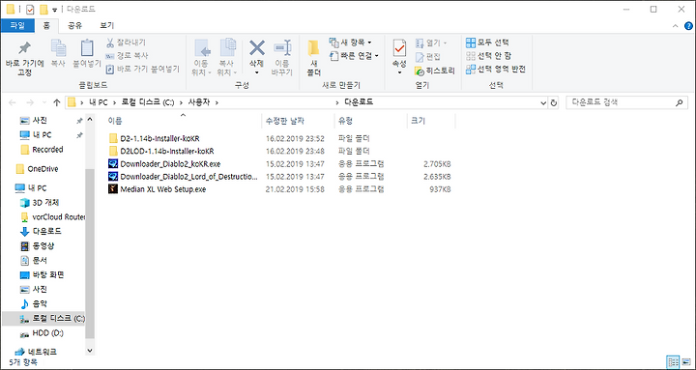Switch to the large icons view in the status bar

[686, 361]
